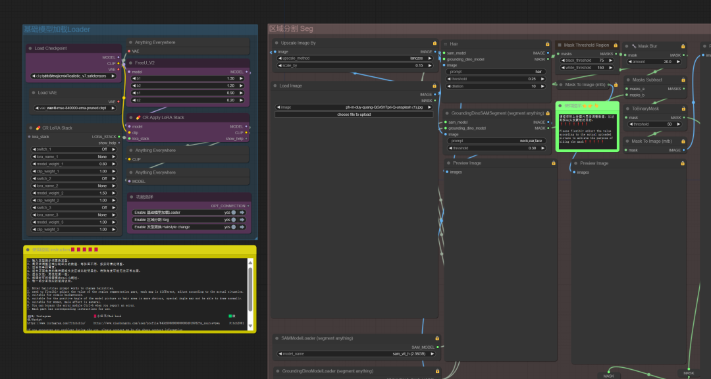Toggle switch_3 Off in CR LoRA Stack
Viewport: 711px width, 379px height.
(x=74, y=208)
